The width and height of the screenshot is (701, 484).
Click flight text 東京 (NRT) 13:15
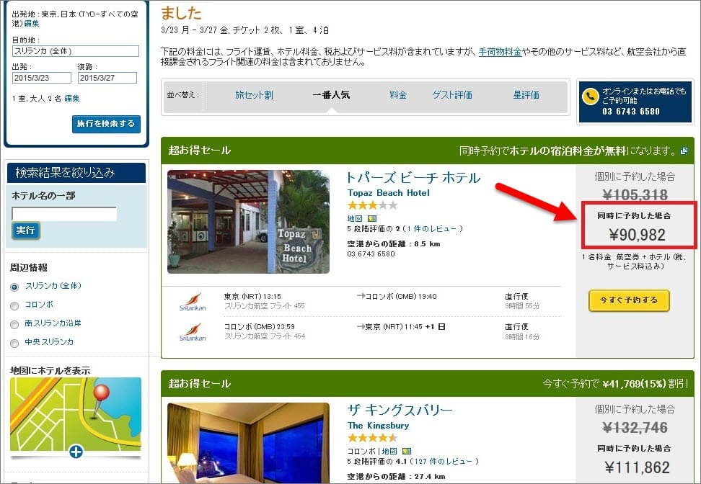coord(252,296)
